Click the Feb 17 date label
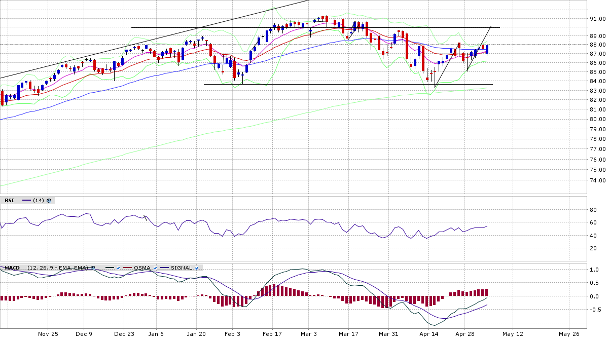The height and width of the screenshot is (341, 610). click(272, 334)
